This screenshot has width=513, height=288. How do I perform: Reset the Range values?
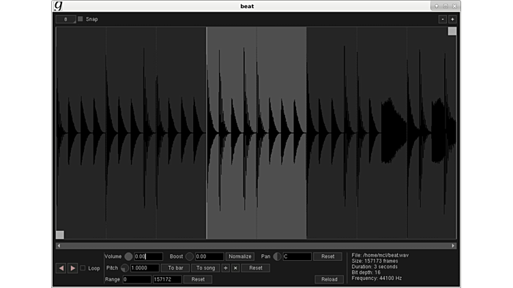coord(197,279)
